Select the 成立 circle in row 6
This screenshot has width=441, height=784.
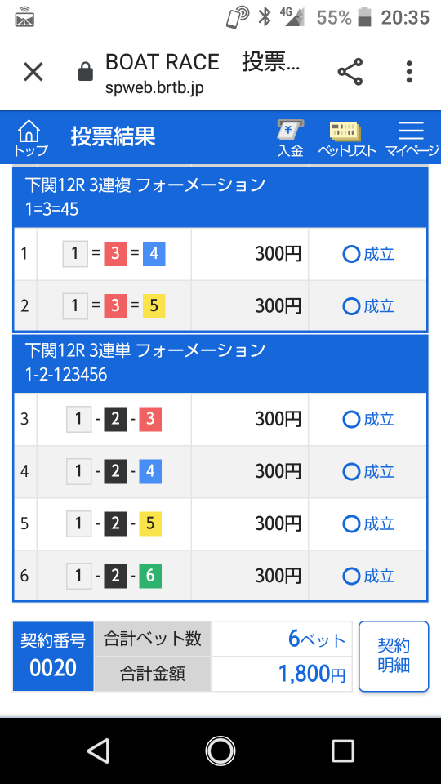coord(351,576)
